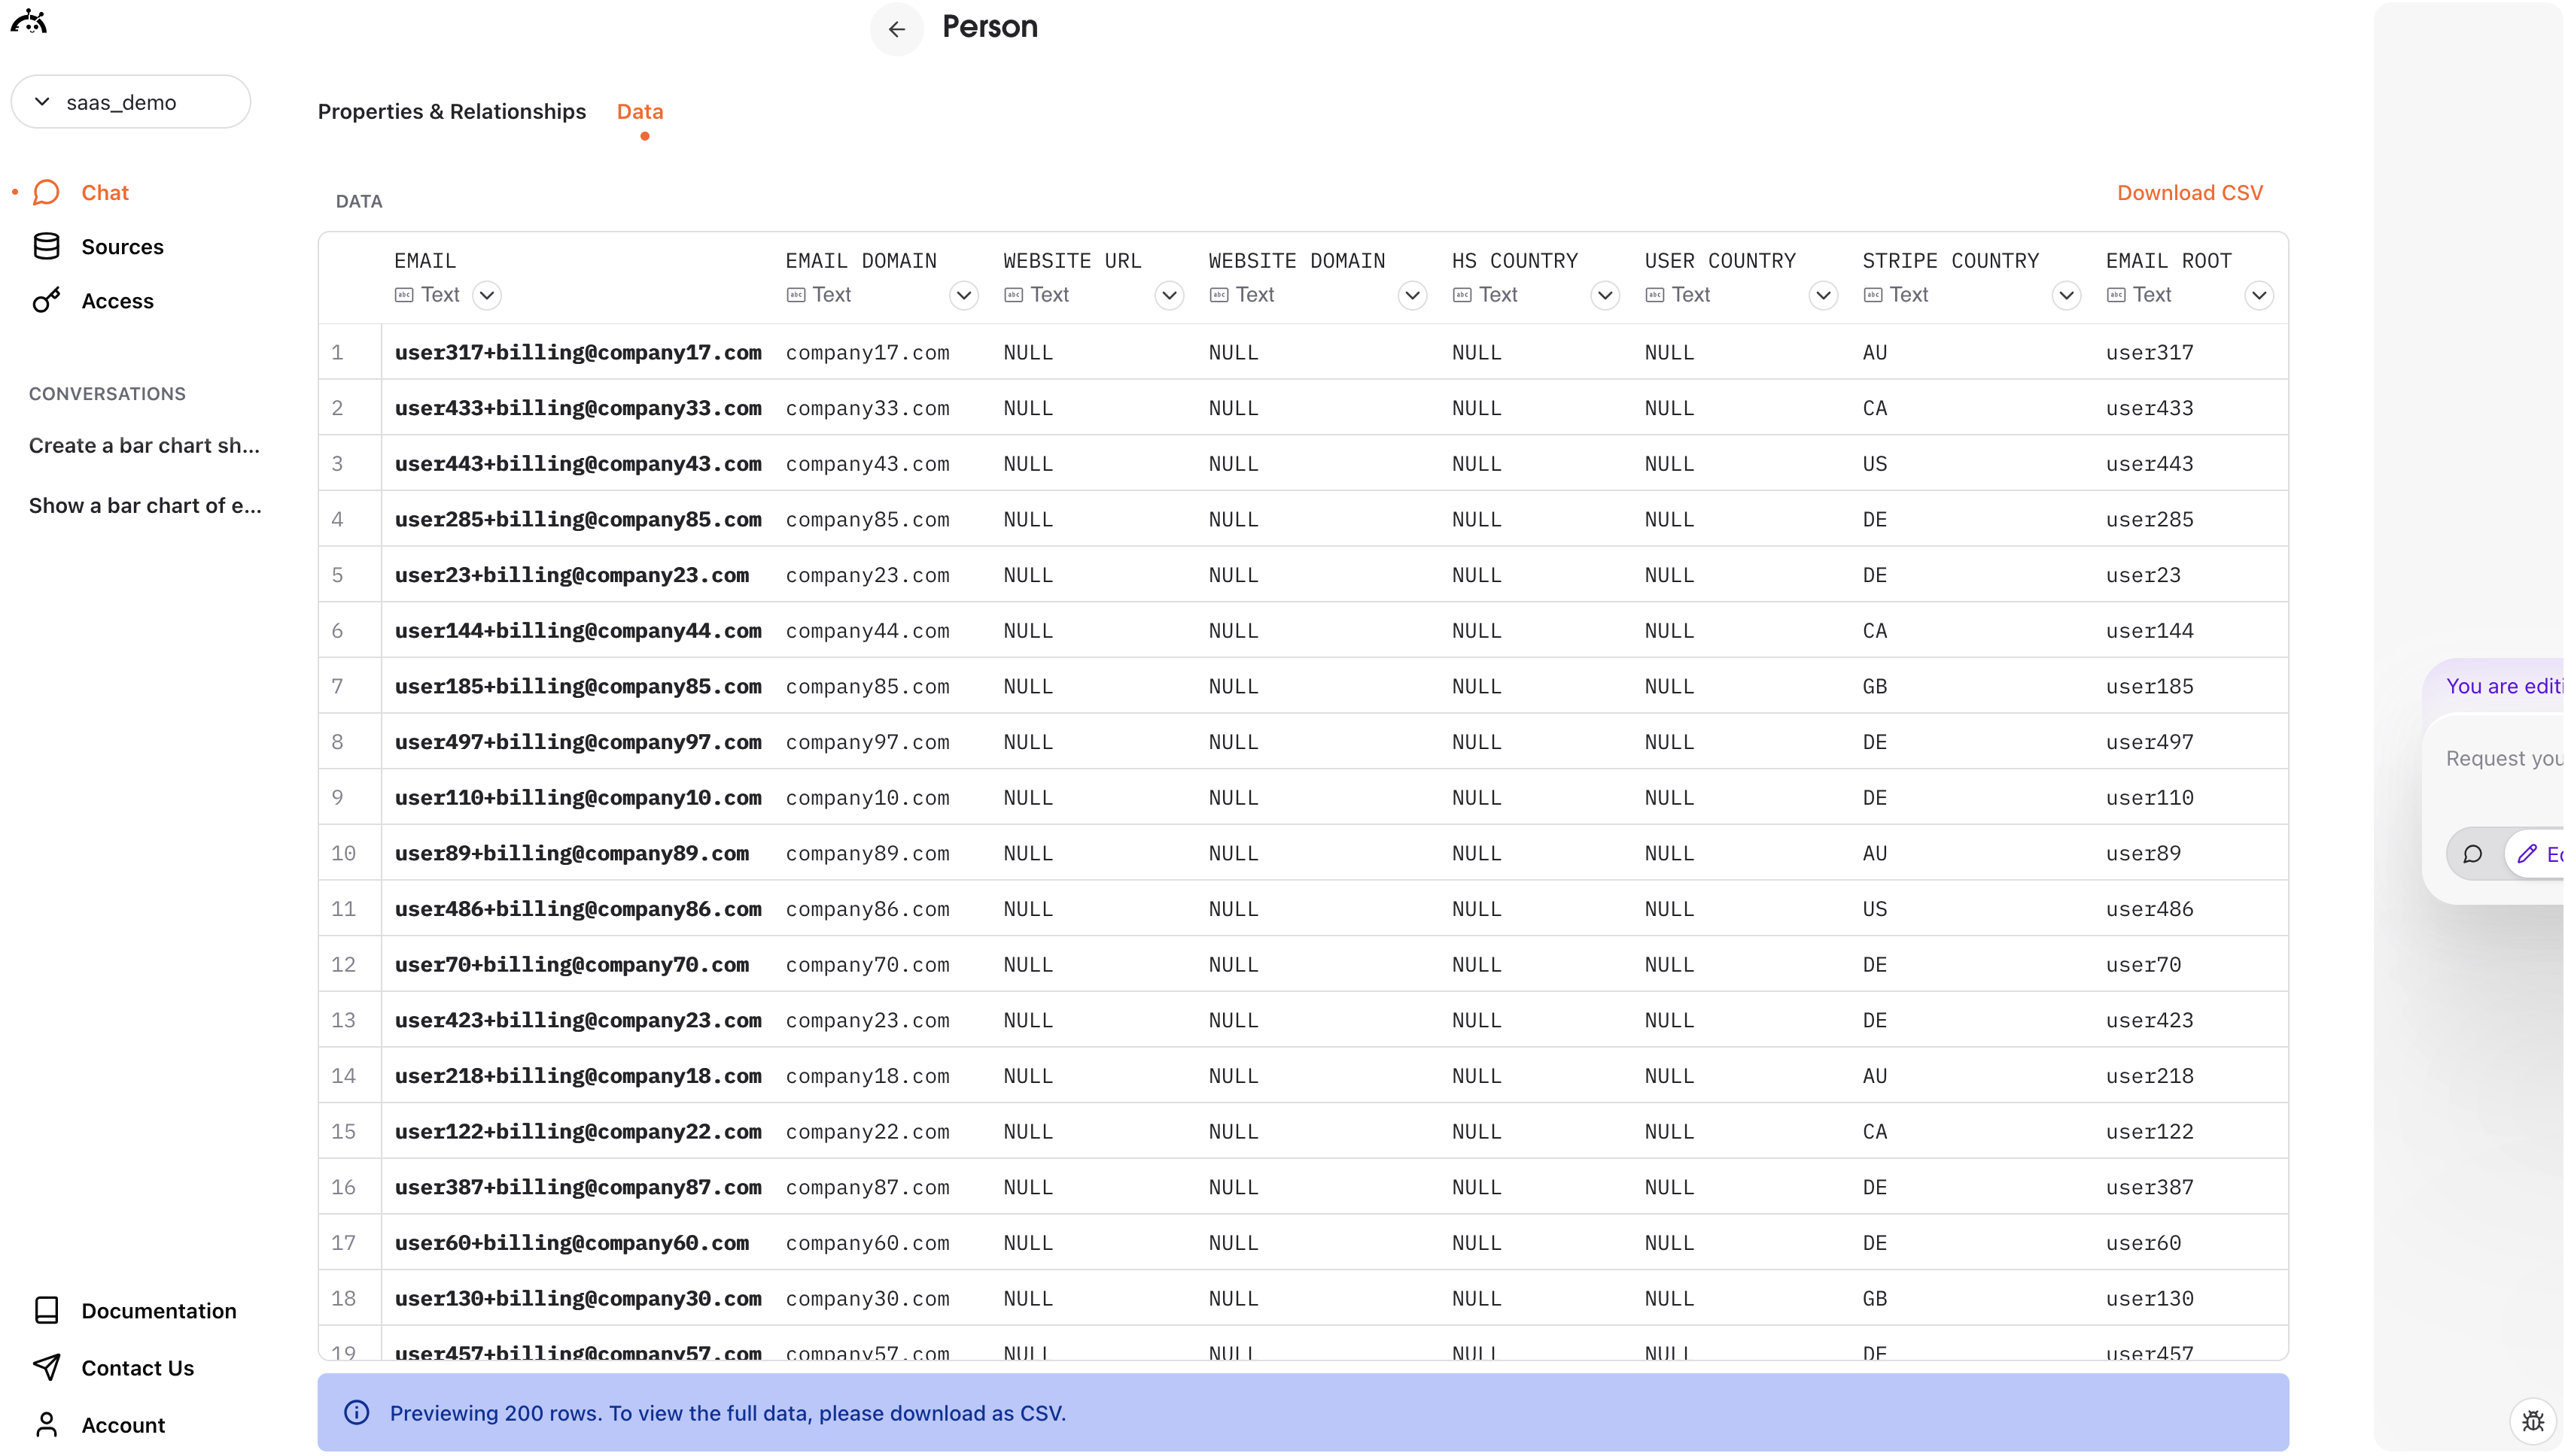Click the Contact Us paper-plane icon
Screen dimensions: 2565x1456
point(47,1367)
